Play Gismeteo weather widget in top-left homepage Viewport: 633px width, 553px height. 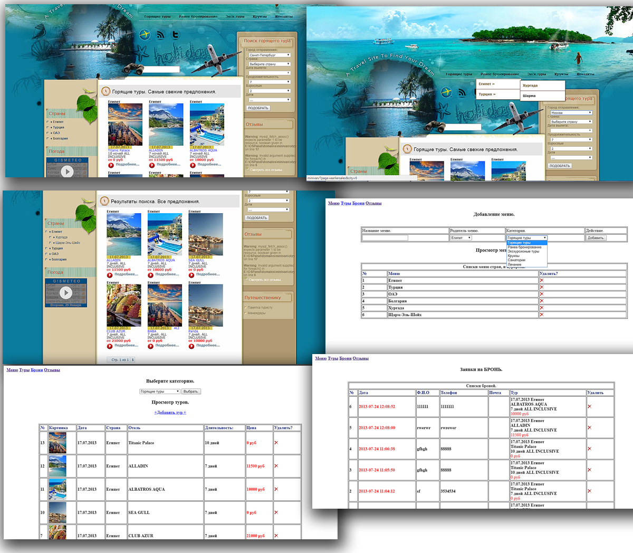tap(66, 171)
